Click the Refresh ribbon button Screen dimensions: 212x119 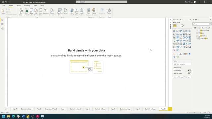[x=66, y=11]
